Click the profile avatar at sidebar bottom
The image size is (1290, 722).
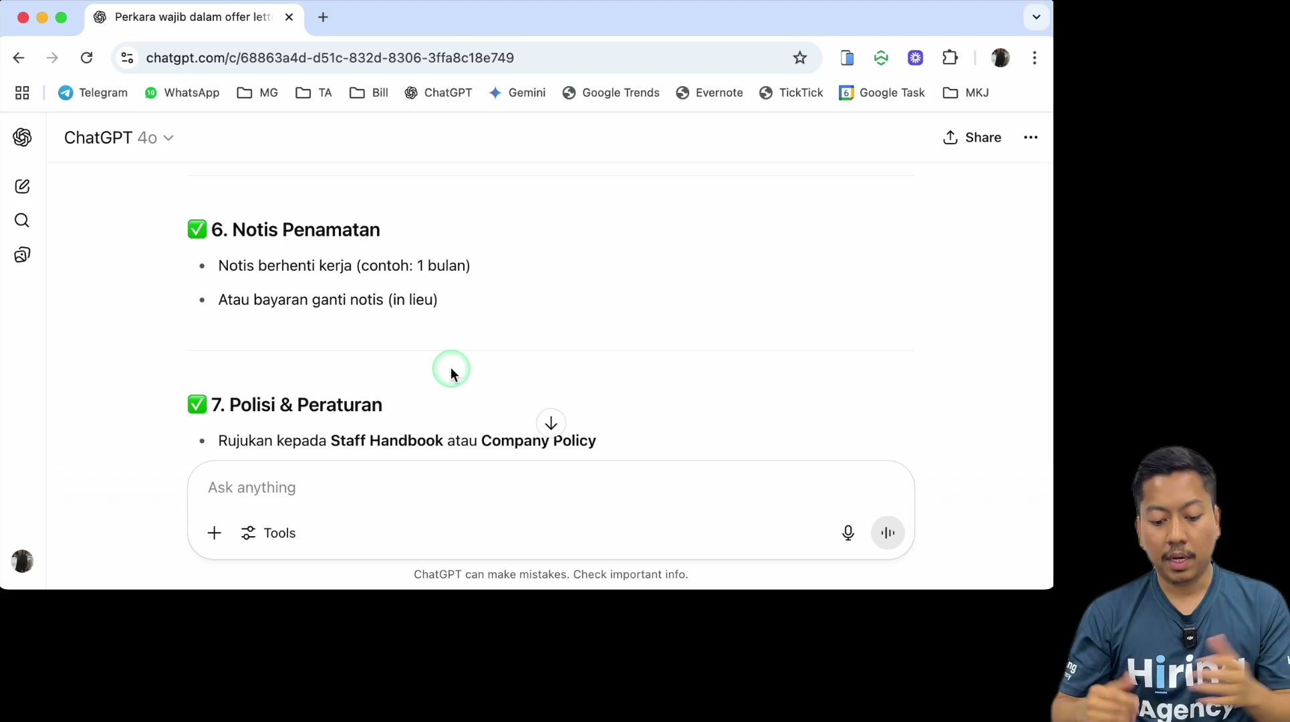22,561
